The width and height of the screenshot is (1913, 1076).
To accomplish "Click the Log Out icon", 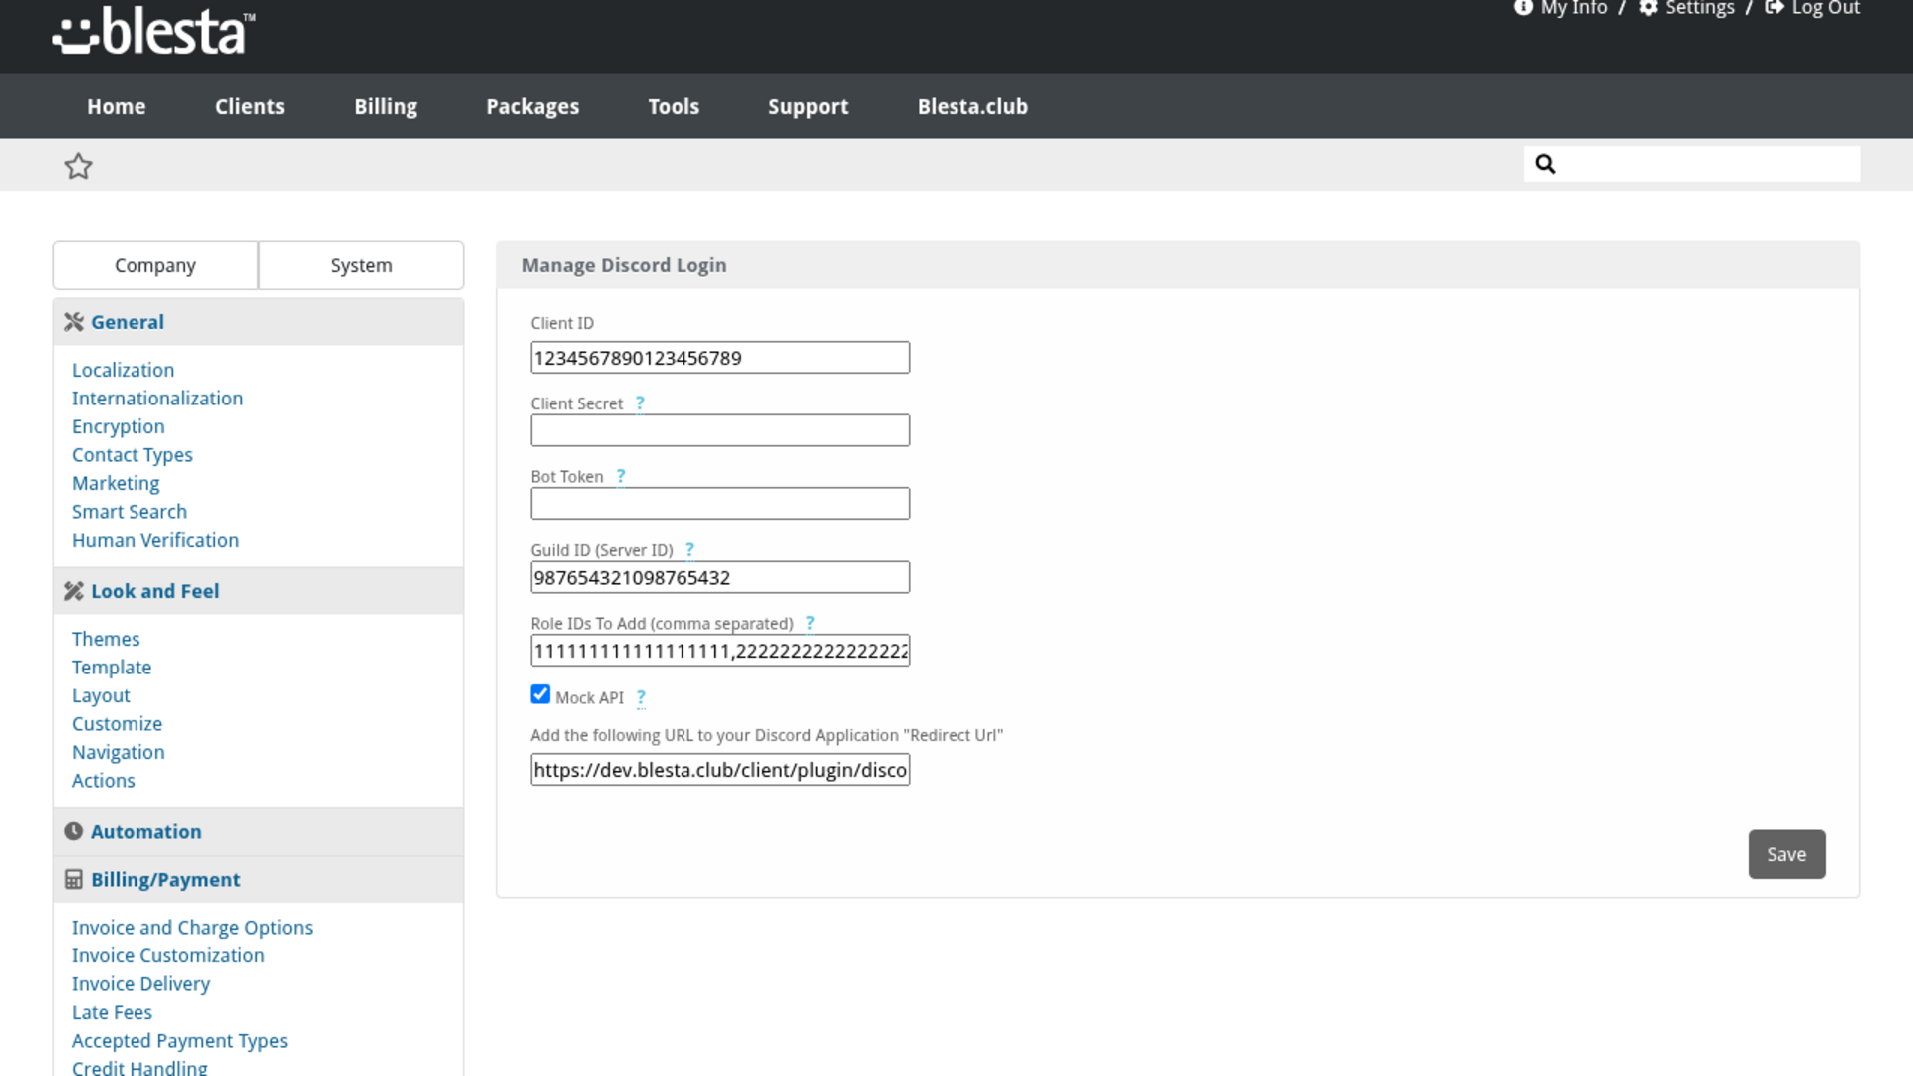I will [x=1775, y=8].
